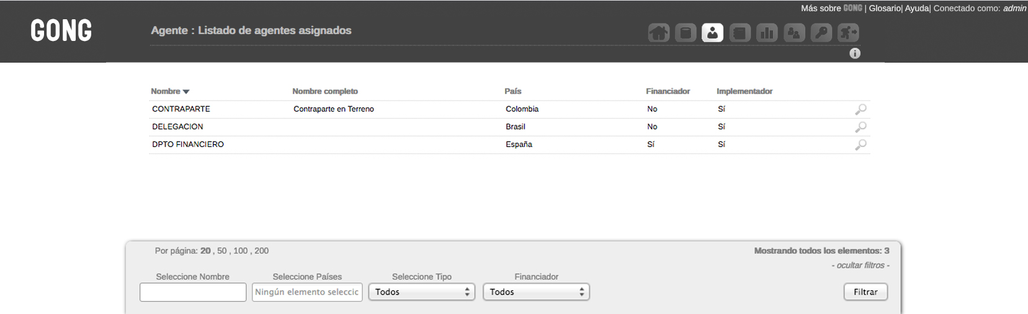Open magnifier for the DELEGACION row
The width and height of the screenshot is (1028, 314).
(x=860, y=127)
